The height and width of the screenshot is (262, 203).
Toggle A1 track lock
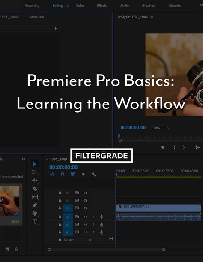60,217
